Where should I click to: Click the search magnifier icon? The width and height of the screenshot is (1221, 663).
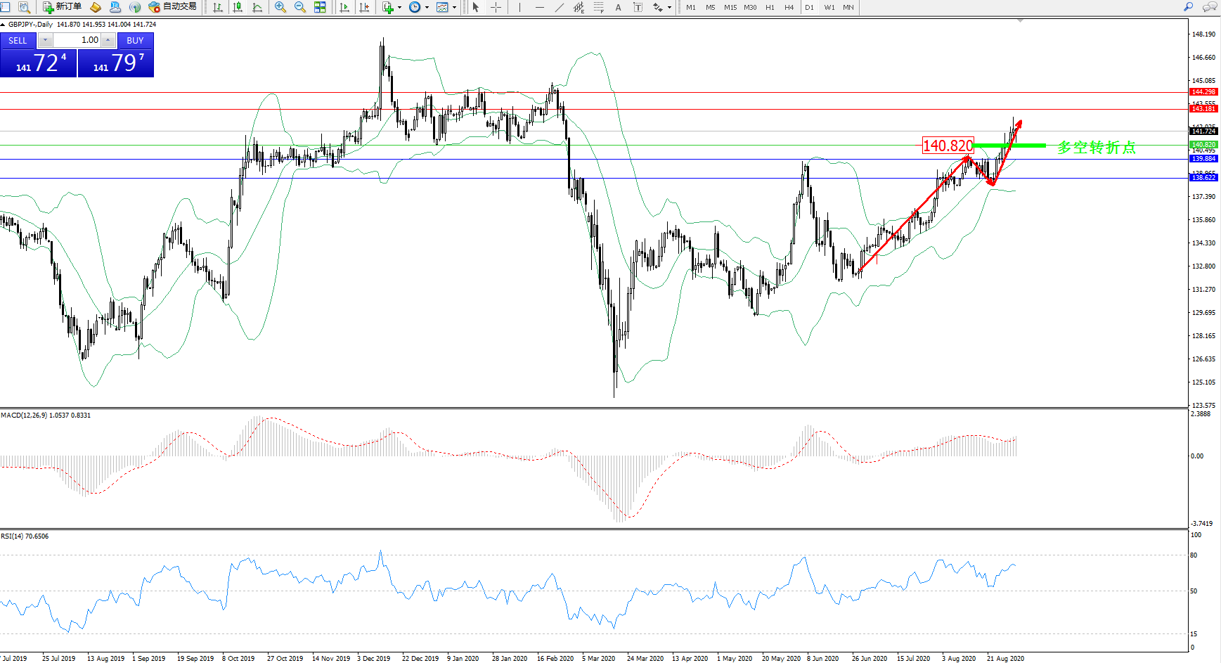click(1189, 7)
